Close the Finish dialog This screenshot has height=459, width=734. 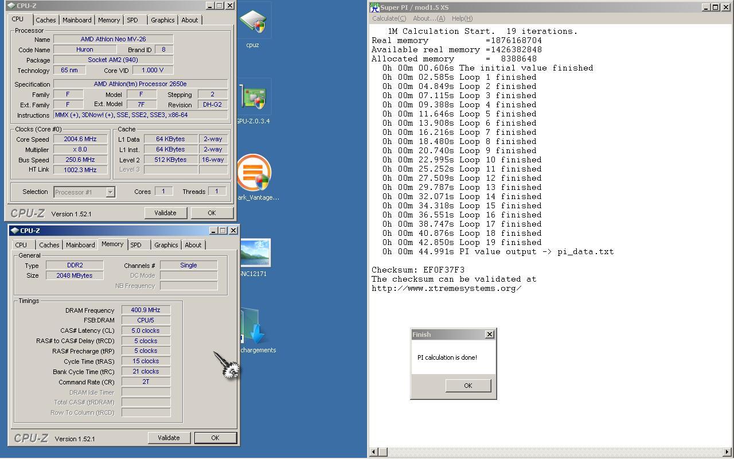coord(490,334)
